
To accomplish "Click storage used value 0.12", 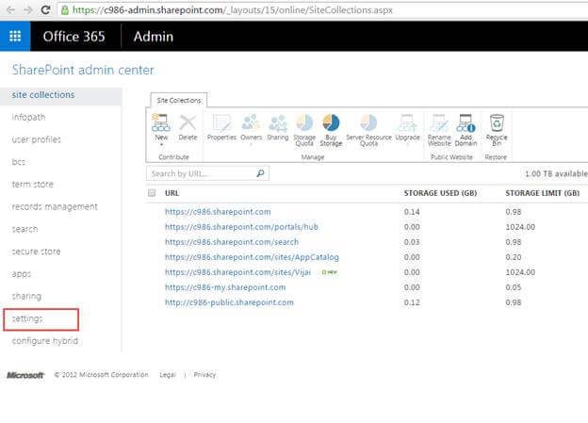I will click(x=412, y=302).
